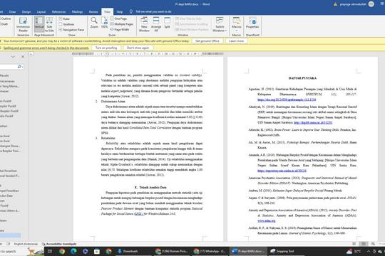Open the Design tab
The width and height of the screenshot is (385, 256).
[x=26, y=12]
